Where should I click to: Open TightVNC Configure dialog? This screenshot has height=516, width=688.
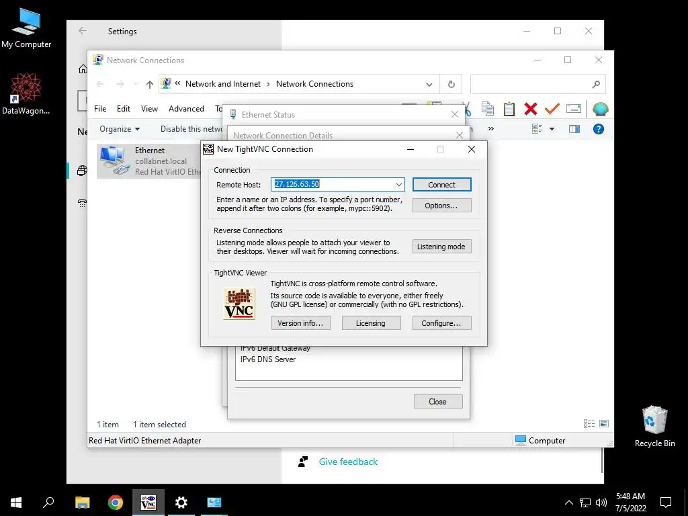(x=442, y=323)
